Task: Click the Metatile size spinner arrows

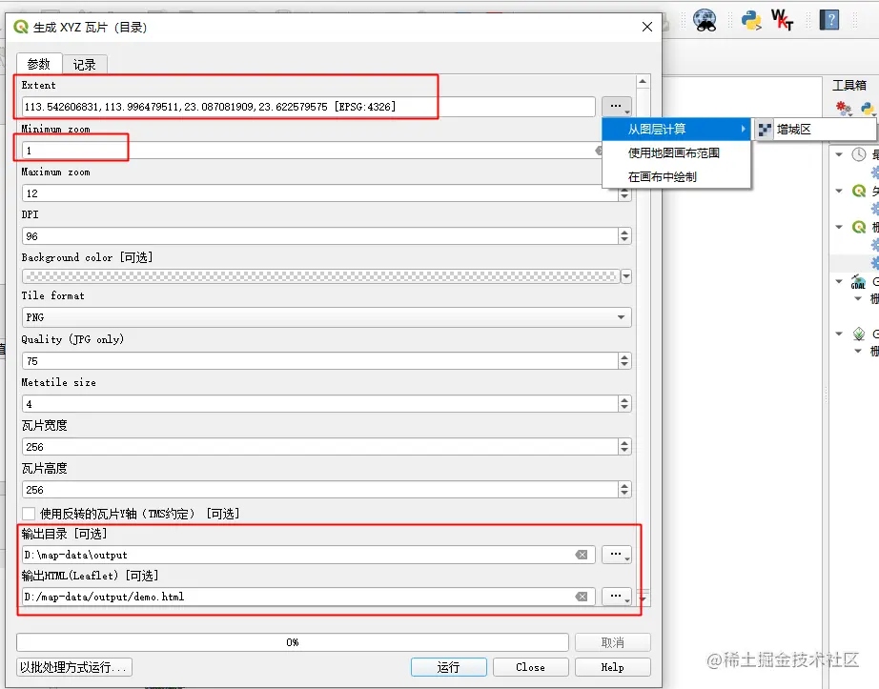Action: point(624,403)
